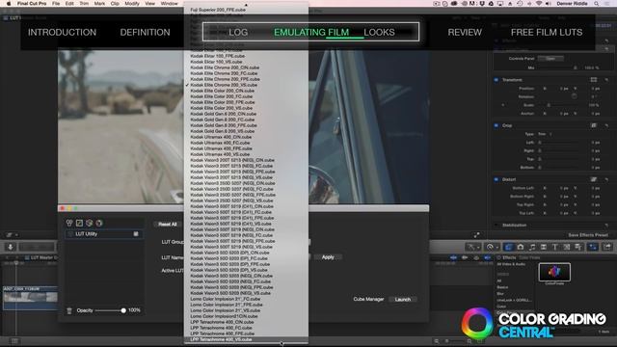Open the Select tool pop-up in toolbar
This screenshot has width=617, height=347.
(472, 247)
